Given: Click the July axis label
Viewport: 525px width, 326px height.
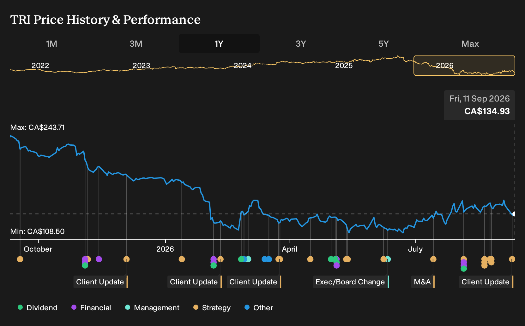Looking at the screenshot, I should pyautogui.click(x=415, y=249).
